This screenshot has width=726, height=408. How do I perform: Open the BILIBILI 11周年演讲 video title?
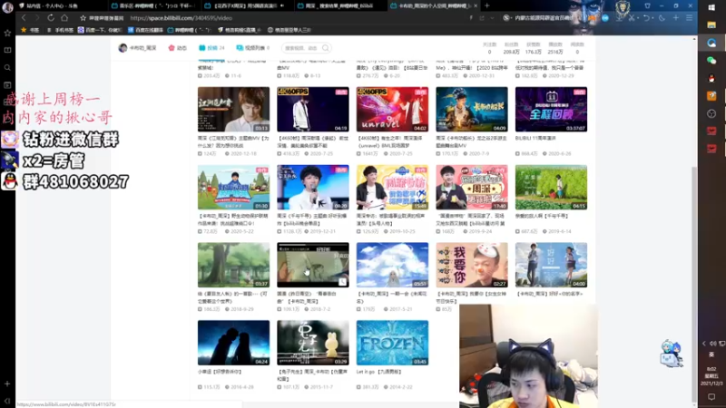point(535,138)
